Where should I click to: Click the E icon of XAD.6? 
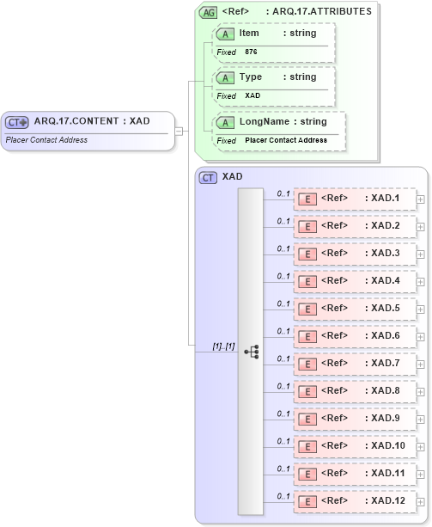(307, 337)
